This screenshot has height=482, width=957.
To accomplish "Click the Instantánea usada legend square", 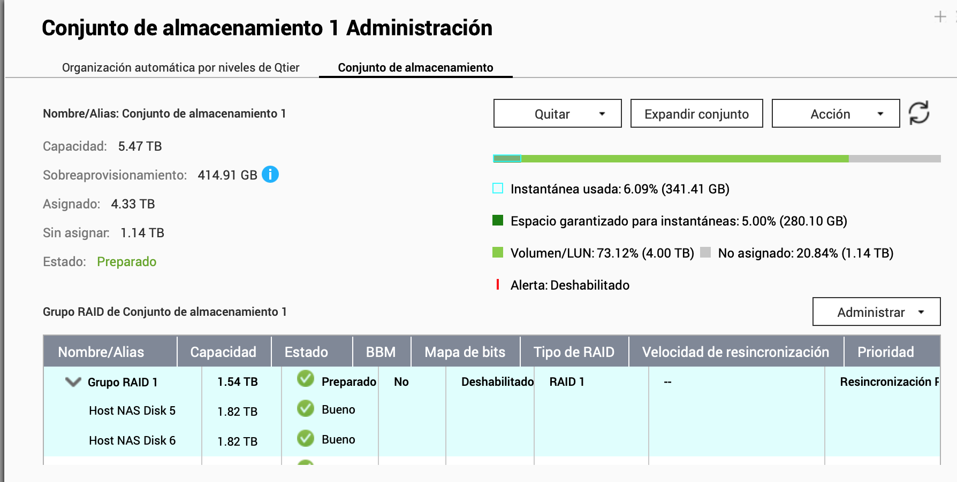I will point(498,189).
